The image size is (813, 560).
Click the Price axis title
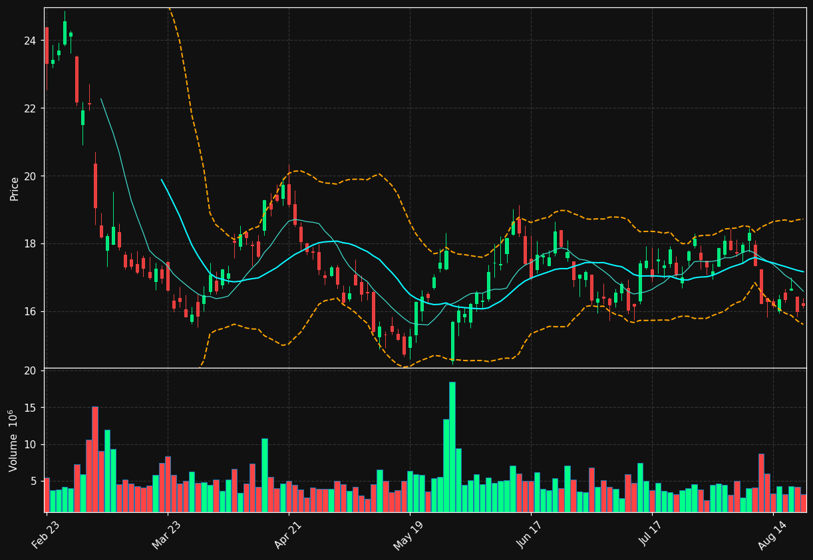tap(15, 188)
